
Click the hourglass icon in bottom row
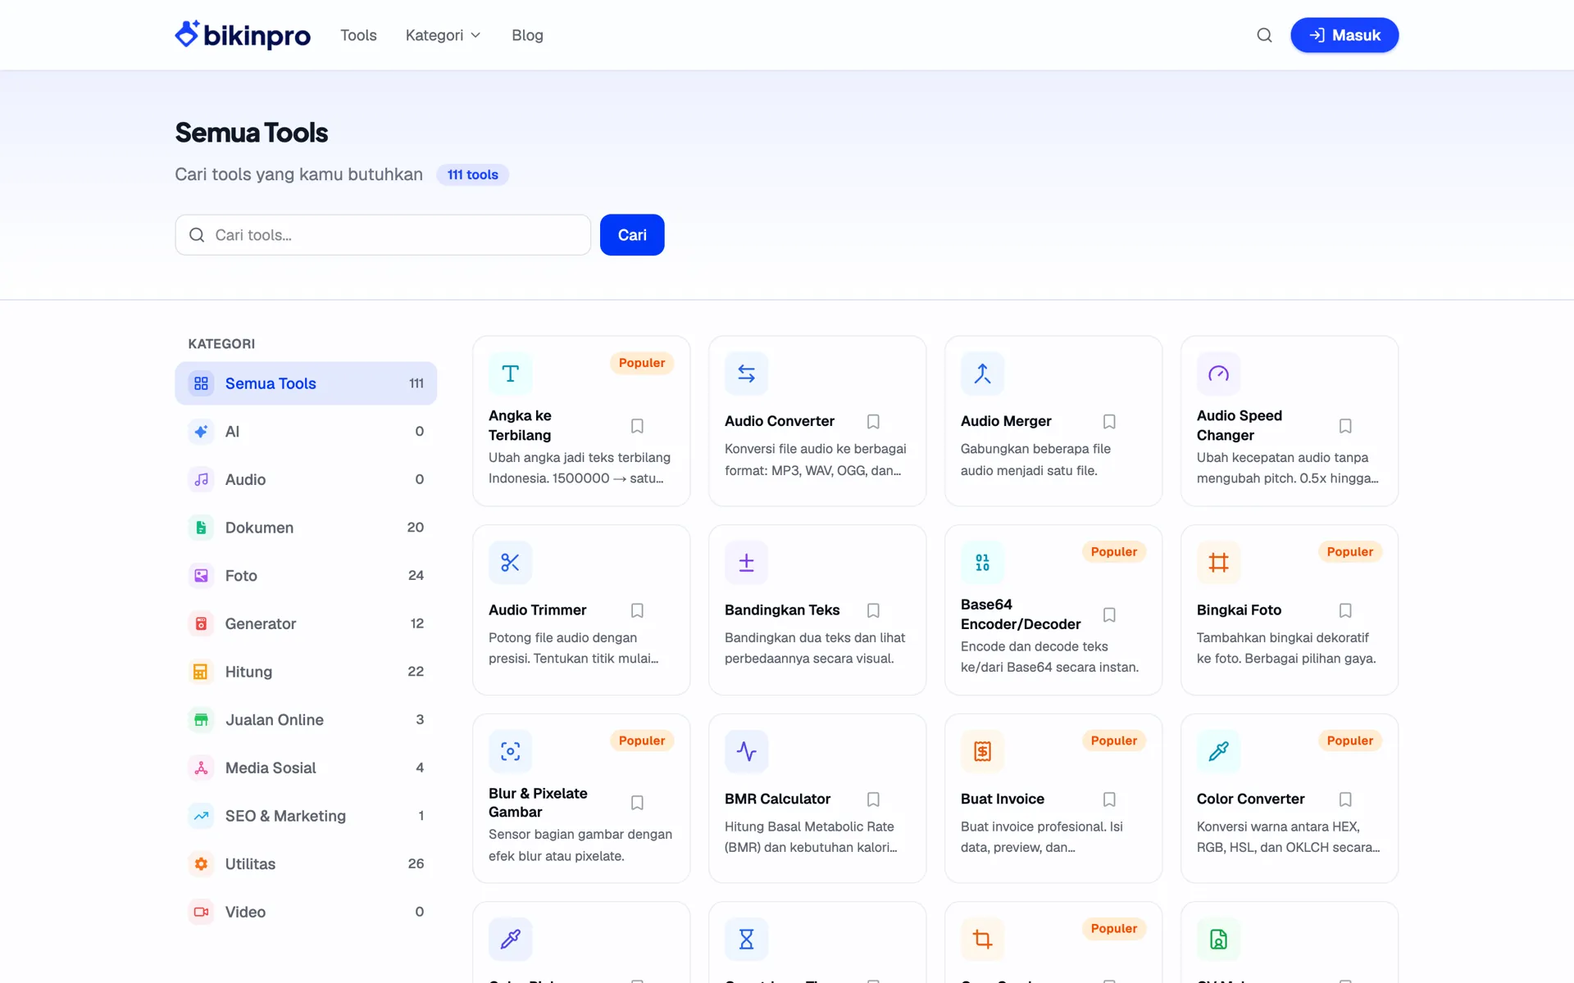click(x=746, y=939)
